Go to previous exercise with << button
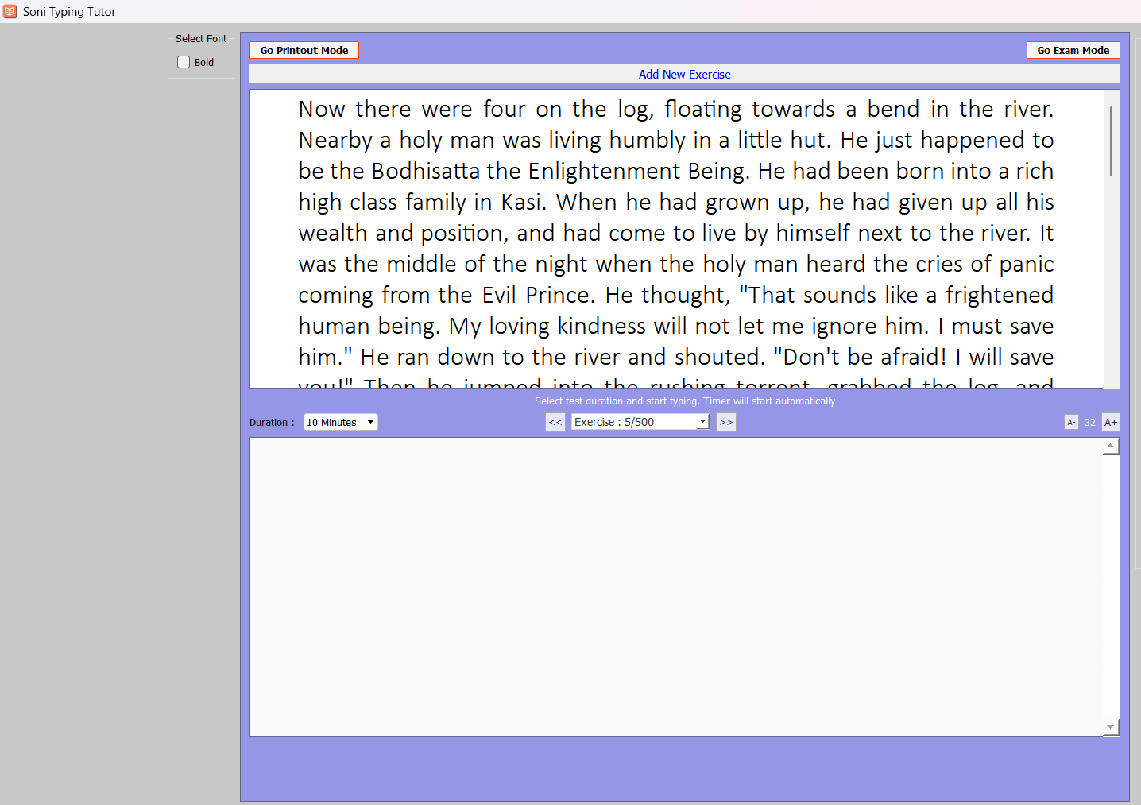1141x805 pixels. 555,422
